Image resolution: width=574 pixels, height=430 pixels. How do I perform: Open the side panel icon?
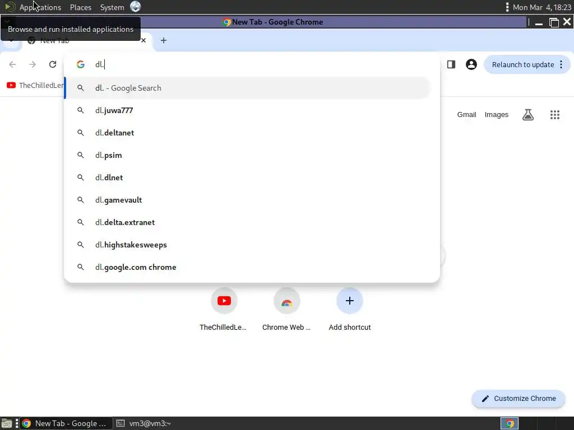coord(451,64)
